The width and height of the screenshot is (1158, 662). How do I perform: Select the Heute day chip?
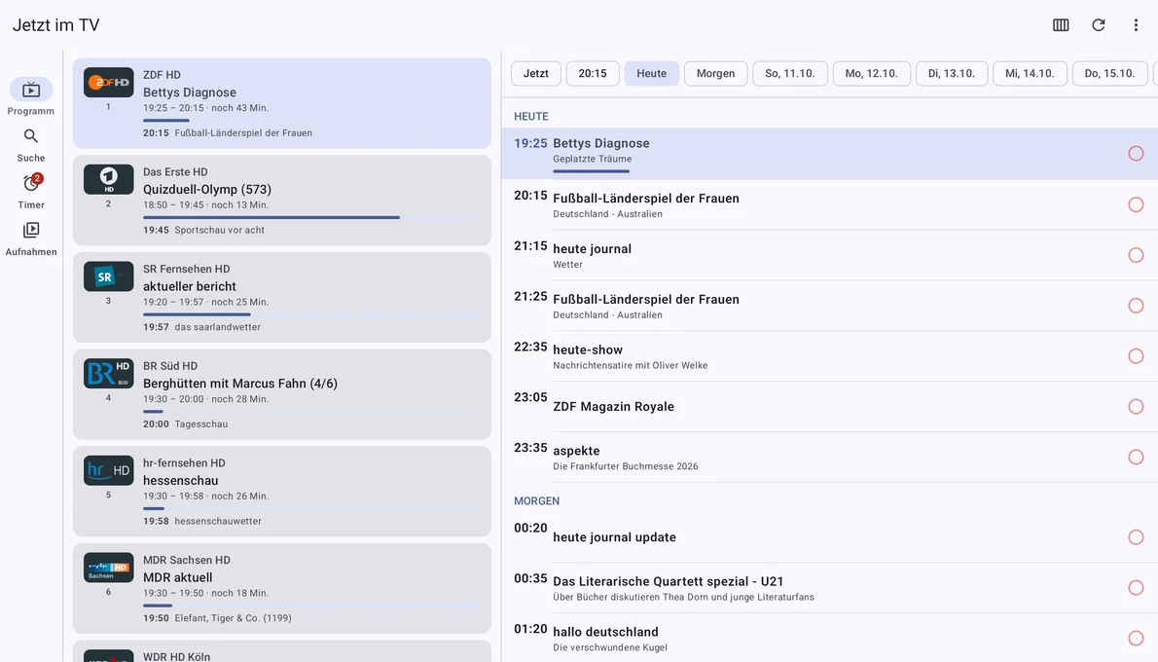coord(651,73)
